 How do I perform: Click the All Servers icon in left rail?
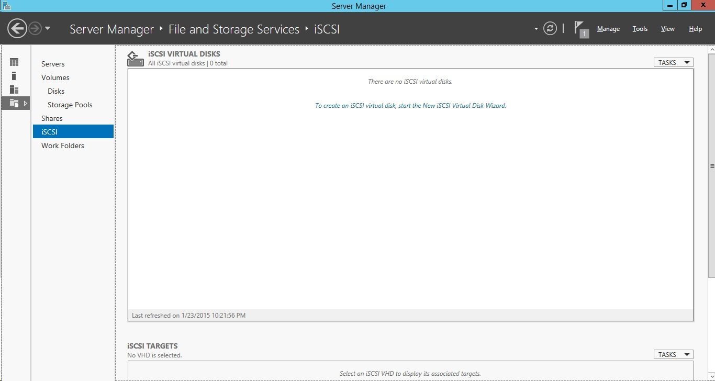pyautogui.click(x=14, y=89)
